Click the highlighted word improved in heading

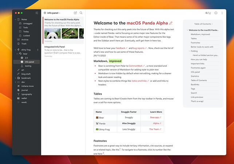115,61
